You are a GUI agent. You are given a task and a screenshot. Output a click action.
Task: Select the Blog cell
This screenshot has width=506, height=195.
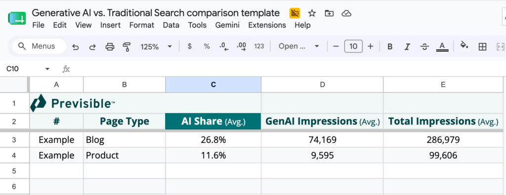coord(124,140)
